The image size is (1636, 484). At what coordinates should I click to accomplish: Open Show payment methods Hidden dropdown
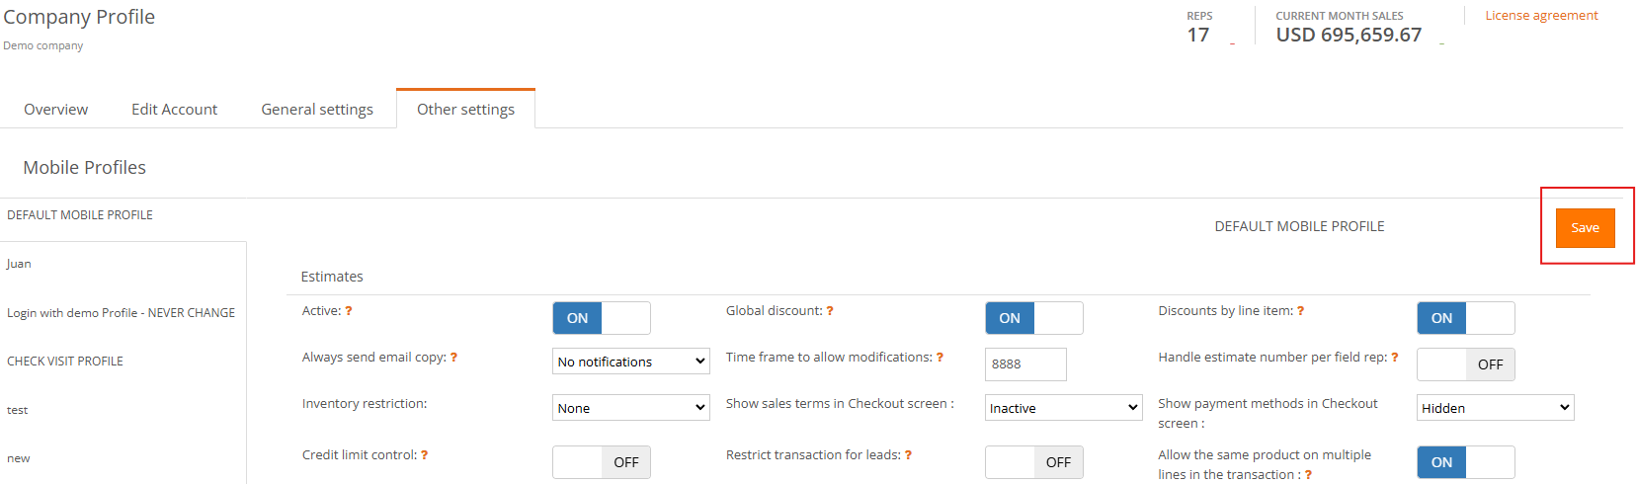click(1496, 408)
